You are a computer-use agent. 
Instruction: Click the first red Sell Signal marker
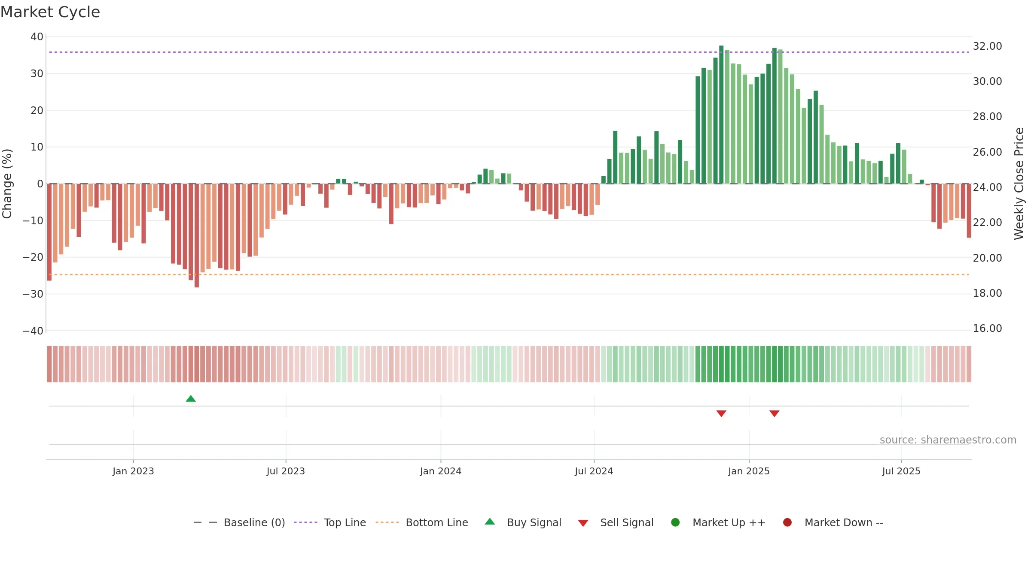pyautogui.click(x=721, y=413)
